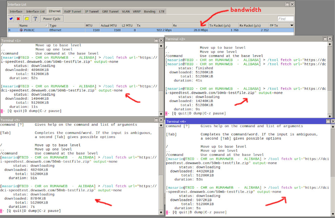This screenshot has height=218, width=335.
Task: Open the filter funnel icon
Action: pos(35,19)
